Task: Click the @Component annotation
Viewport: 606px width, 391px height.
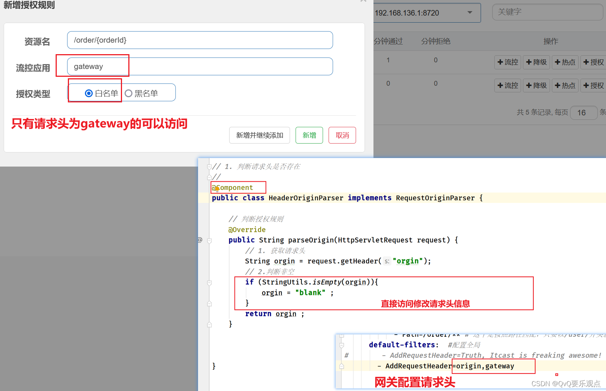Action: pyautogui.click(x=233, y=188)
